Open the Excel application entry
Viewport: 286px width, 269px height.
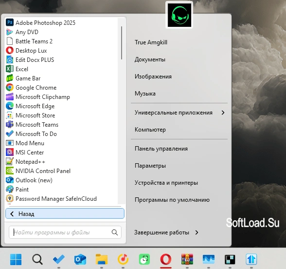pos(17,69)
